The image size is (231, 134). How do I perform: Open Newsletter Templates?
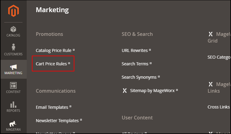pos(57,121)
